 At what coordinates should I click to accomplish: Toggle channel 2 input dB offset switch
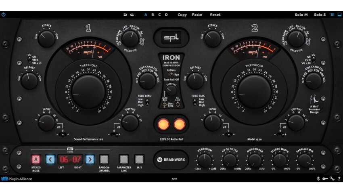pos(228,134)
